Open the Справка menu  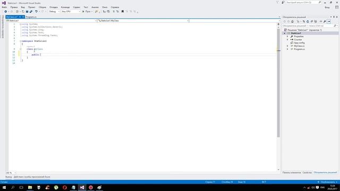coord(115,7)
